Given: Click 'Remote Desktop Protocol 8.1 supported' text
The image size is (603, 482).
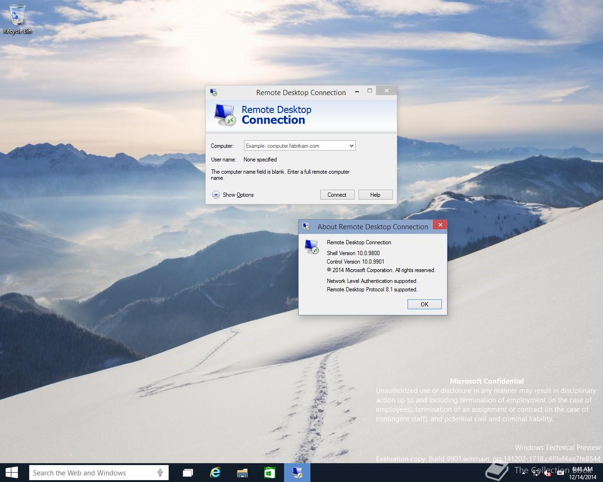Looking at the screenshot, I should coord(372,289).
